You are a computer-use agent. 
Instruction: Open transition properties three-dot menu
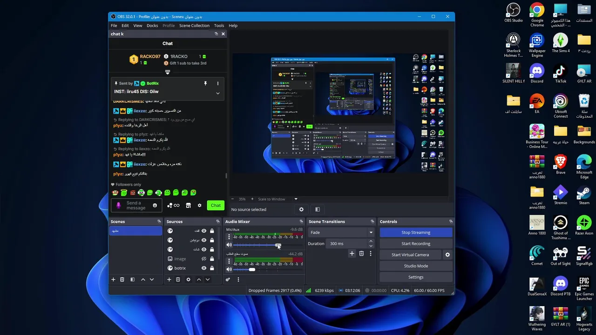click(x=371, y=254)
